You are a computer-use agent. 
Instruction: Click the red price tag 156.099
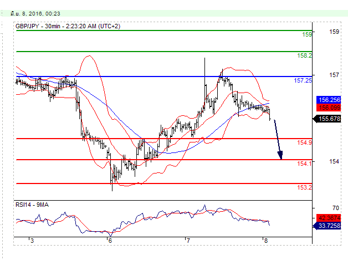[329, 108]
